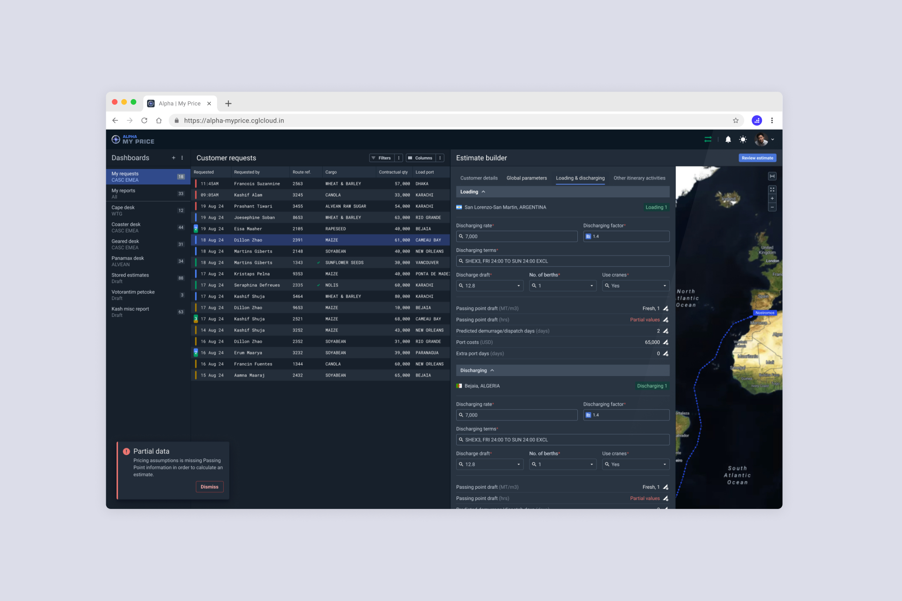
Task: Switch to Global parameters tab
Action: click(x=526, y=178)
